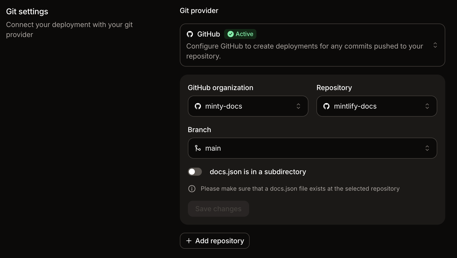Open the Git provider GitHub selector
This screenshot has height=258, width=457.
pyautogui.click(x=312, y=45)
